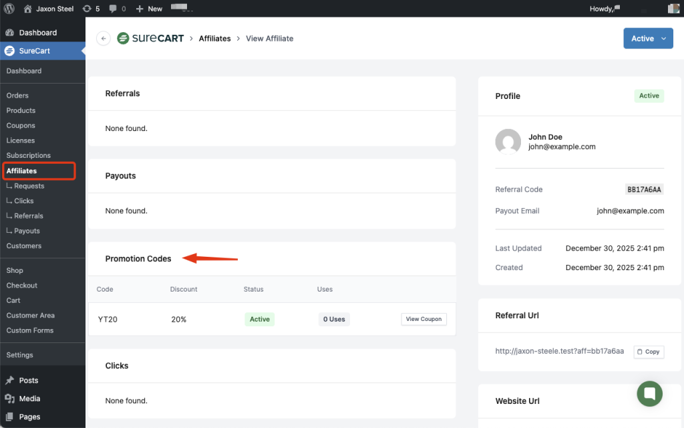Image resolution: width=684 pixels, height=428 pixels.
Task: Click the Discount column header
Action: (x=184, y=289)
